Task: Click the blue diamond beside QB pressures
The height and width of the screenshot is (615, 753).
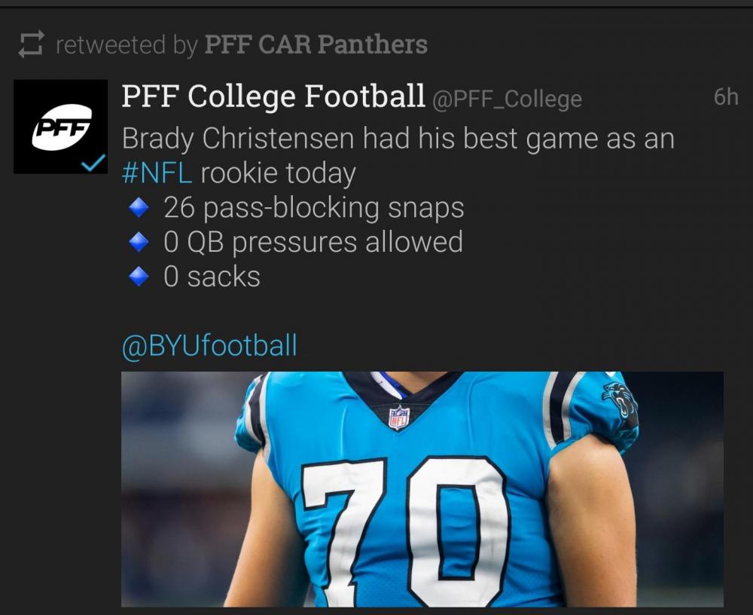Action: [x=138, y=242]
